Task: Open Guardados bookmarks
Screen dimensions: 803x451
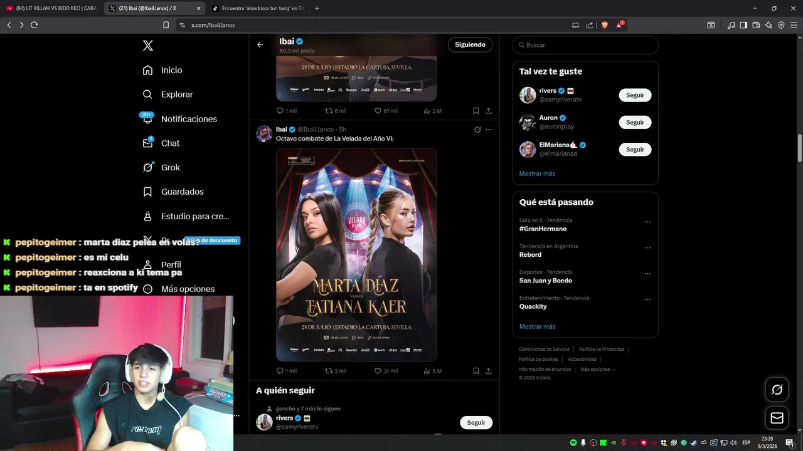Action: click(173, 192)
